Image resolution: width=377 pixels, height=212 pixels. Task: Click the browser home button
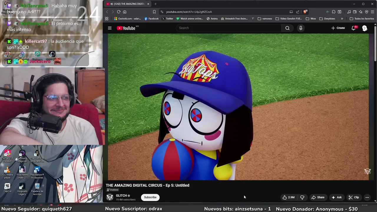click(x=125, y=12)
